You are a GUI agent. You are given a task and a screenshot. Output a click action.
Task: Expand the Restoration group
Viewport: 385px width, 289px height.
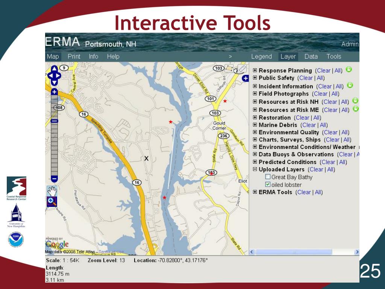pyautogui.click(x=255, y=117)
